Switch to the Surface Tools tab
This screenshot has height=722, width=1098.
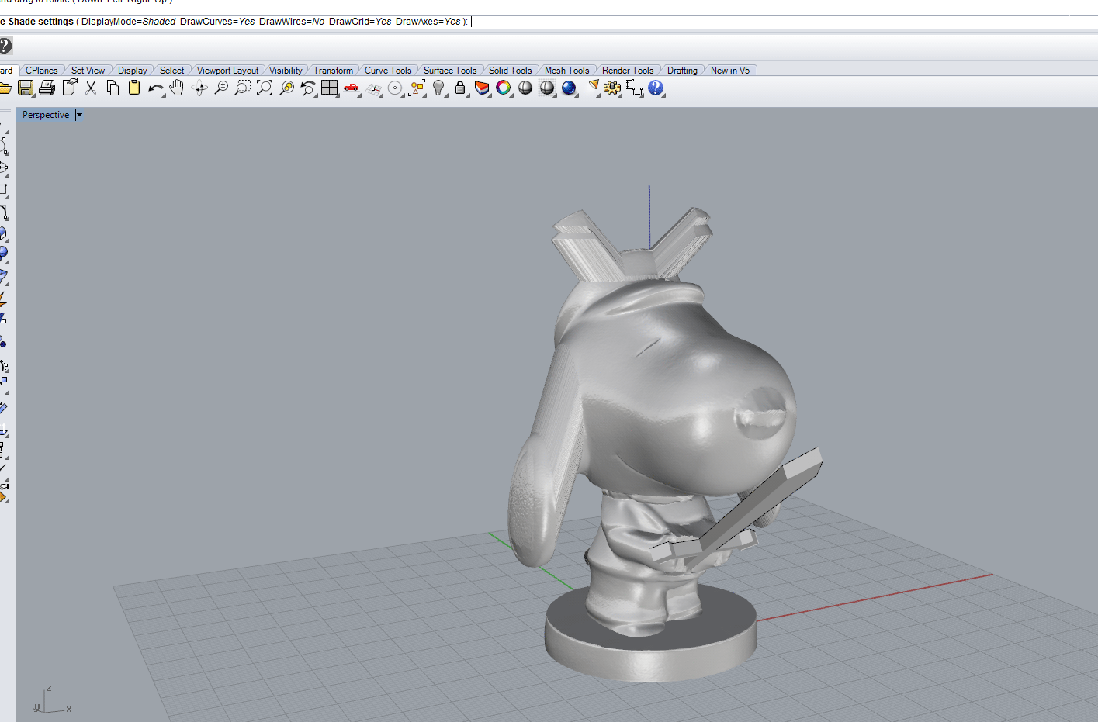coord(450,71)
